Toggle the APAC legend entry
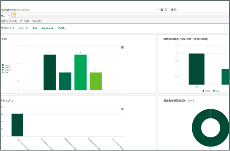Viewport: 230px width, 151px height. click(x=206, y=91)
